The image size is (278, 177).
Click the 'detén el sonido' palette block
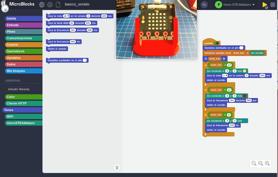tap(57, 49)
